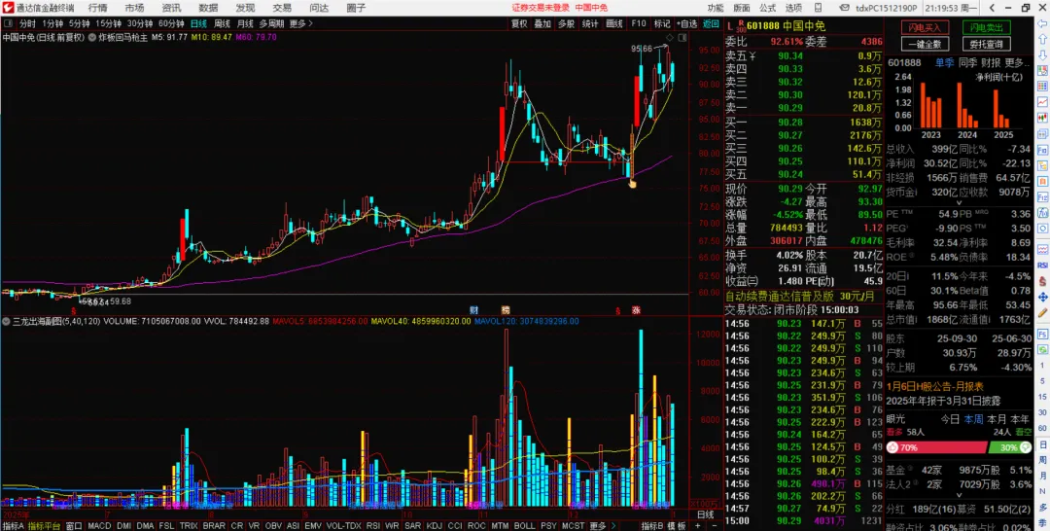Viewport: 1050px width, 531px height.
Task: Select 今日 in 眼光 section
Action: (950, 419)
